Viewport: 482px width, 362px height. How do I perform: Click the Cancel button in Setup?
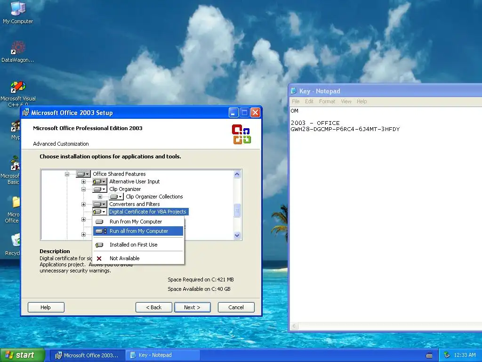[x=236, y=307]
